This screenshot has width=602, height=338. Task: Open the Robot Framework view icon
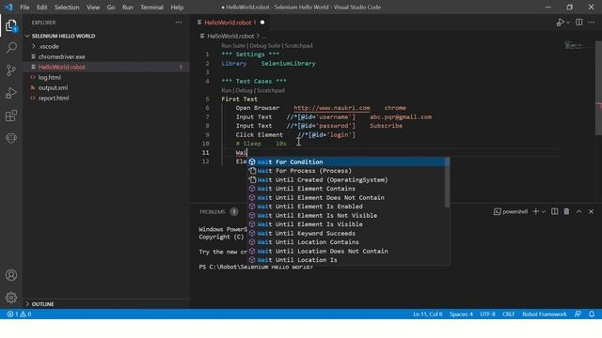11,138
